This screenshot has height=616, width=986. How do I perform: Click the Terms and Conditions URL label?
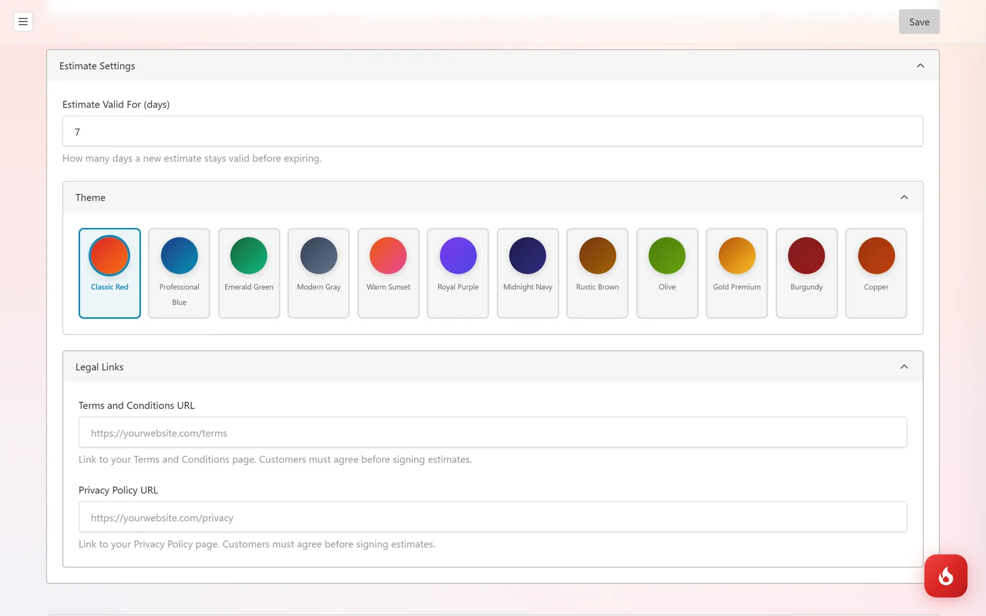tap(137, 405)
